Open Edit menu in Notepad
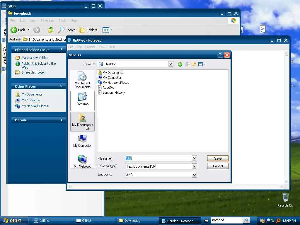Image resolution: width=300 pixels, height=225 pixels. coord(79,47)
